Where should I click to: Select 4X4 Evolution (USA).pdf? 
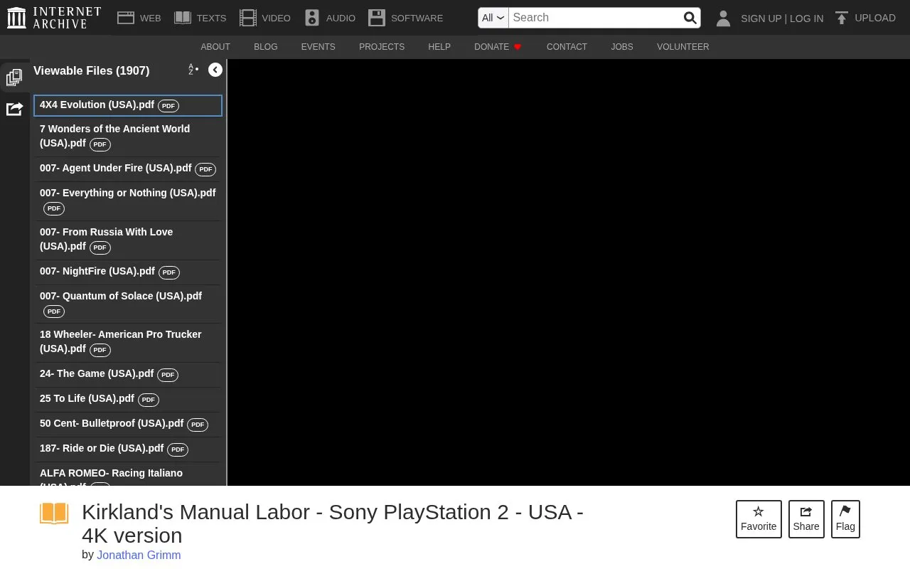pos(128,105)
